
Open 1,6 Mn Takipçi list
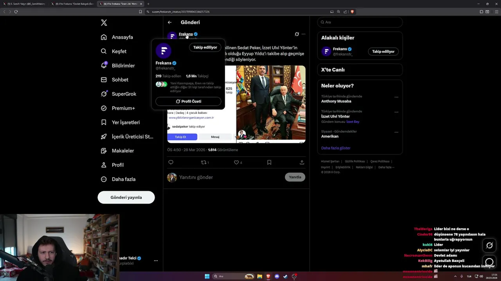(x=197, y=76)
